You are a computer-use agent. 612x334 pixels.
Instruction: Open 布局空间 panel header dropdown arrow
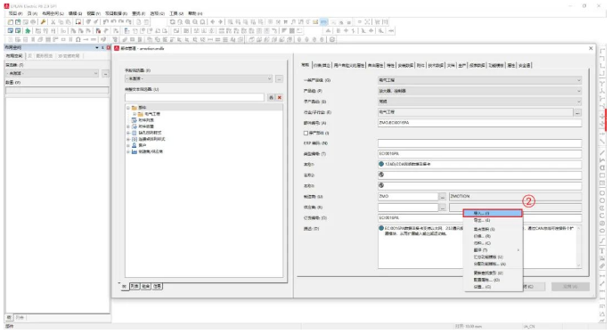point(97,47)
